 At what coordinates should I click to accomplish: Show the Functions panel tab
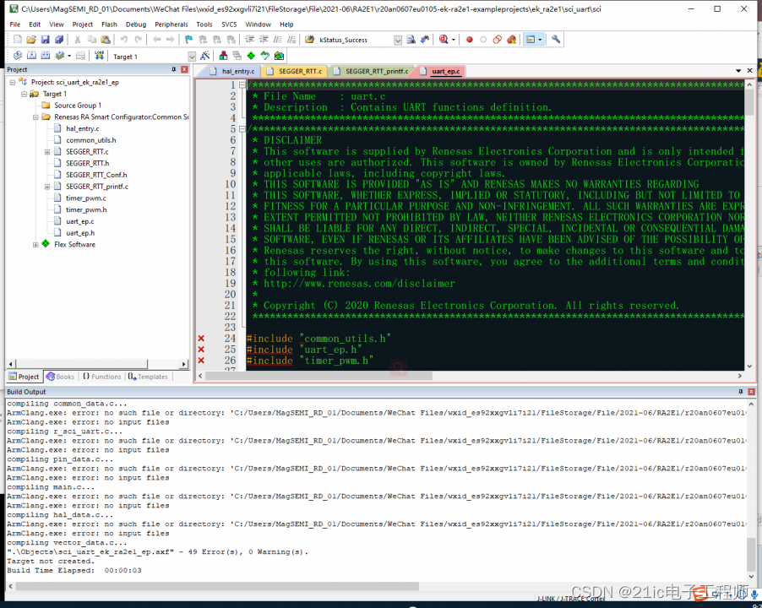click(x=101, y=377)
